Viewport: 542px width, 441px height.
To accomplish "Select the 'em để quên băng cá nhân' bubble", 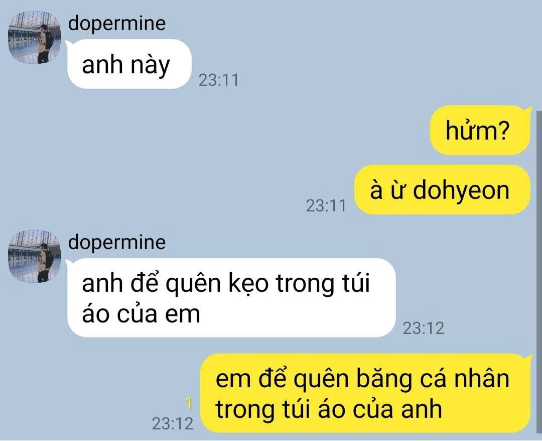I will 365,393.
